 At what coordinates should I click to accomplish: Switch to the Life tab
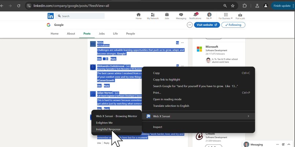tap(115, 34)
